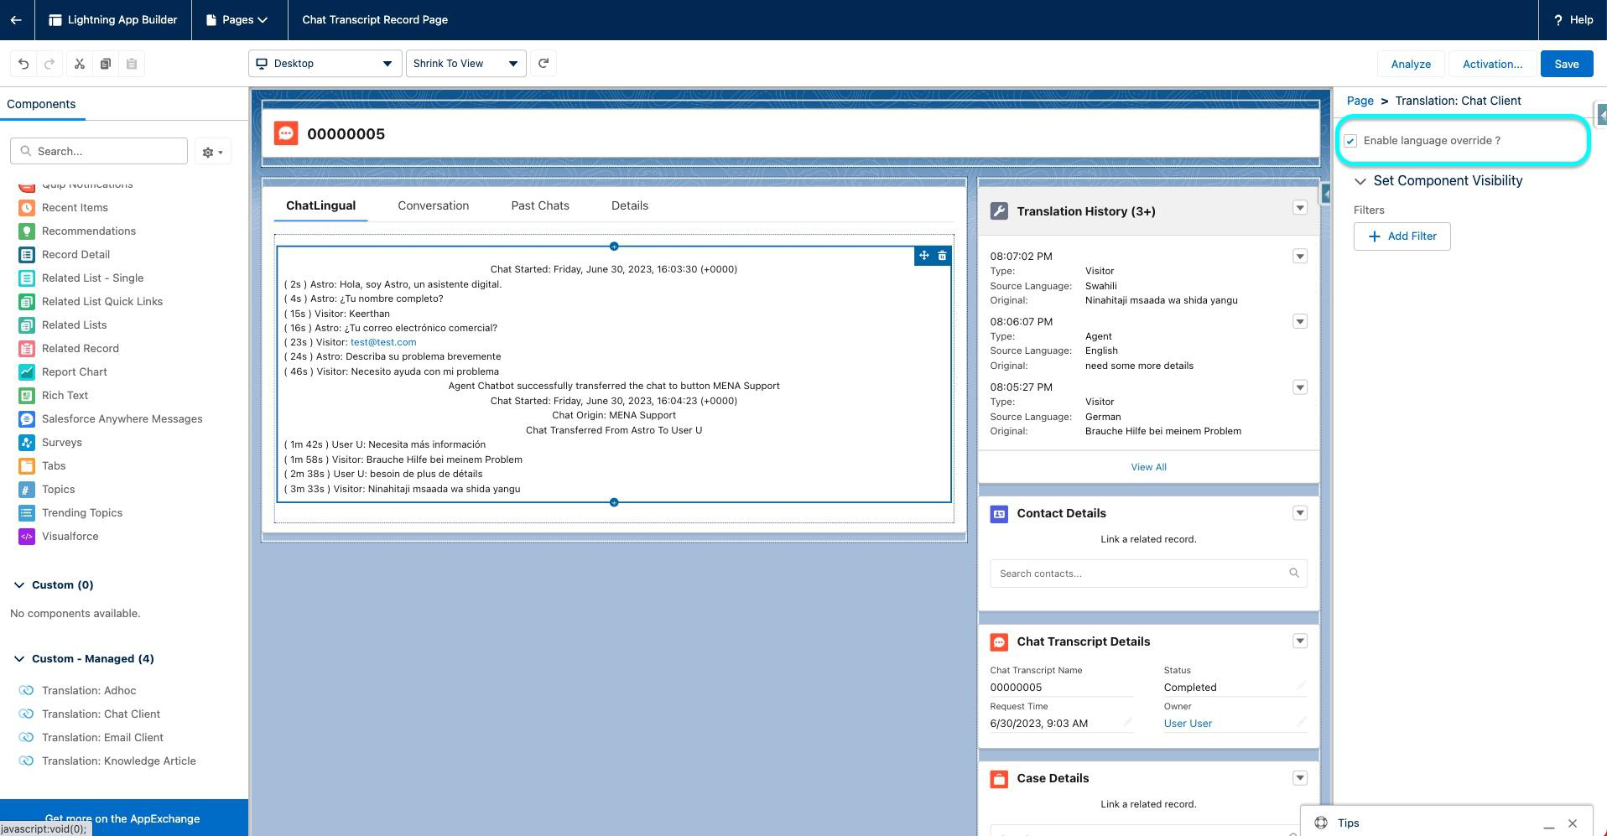
Task: Click the back arrow icon
Action: pyautogui.click(x=16, y=19)
